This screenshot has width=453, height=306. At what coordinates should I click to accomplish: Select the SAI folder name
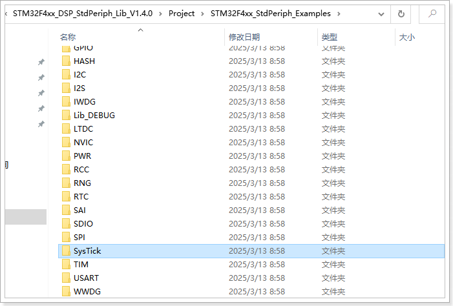(79, 210)
